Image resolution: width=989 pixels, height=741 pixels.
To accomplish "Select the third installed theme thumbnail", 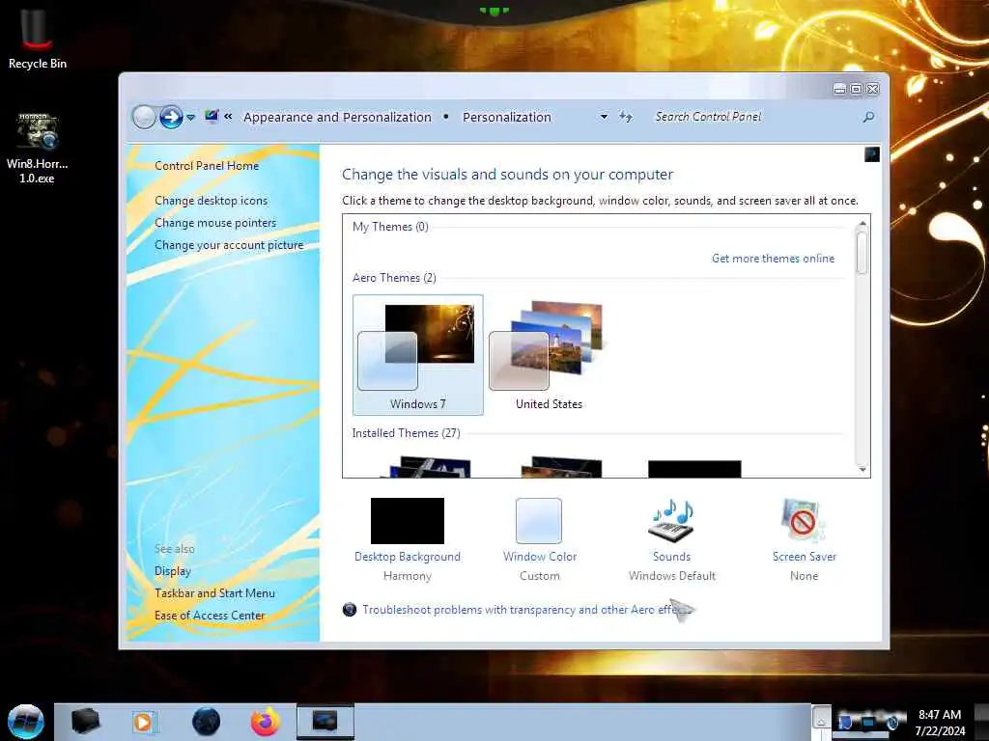I will coord(694,469).
